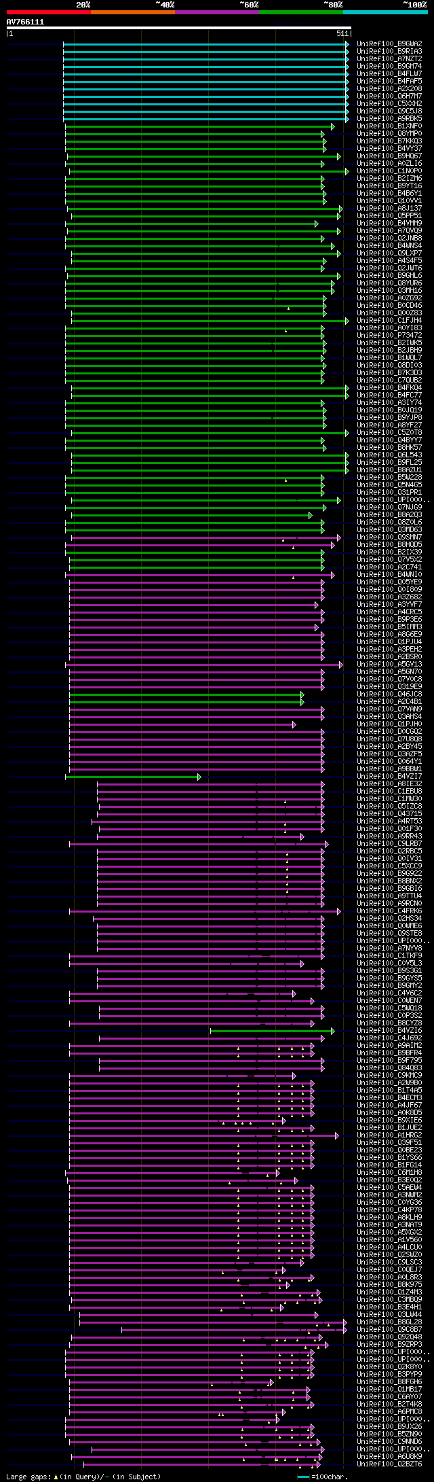Select label UniRef100_B2IZM6
The image size is (434, 1482).
point(389,178)
